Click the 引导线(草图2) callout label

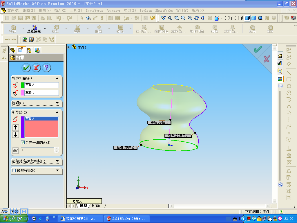(178, 136)
